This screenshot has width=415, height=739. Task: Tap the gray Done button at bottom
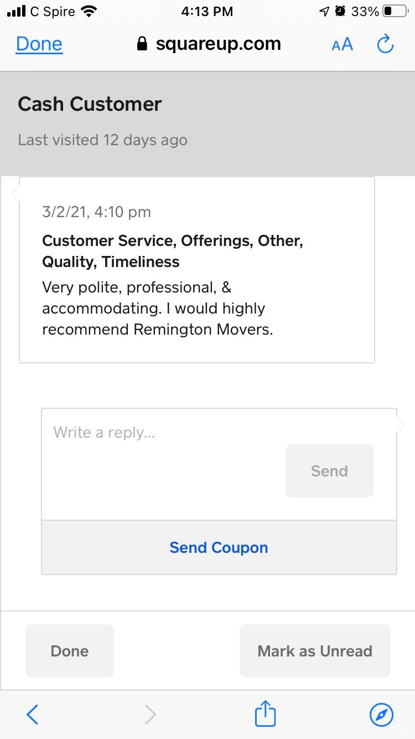(x=70, y=651)
